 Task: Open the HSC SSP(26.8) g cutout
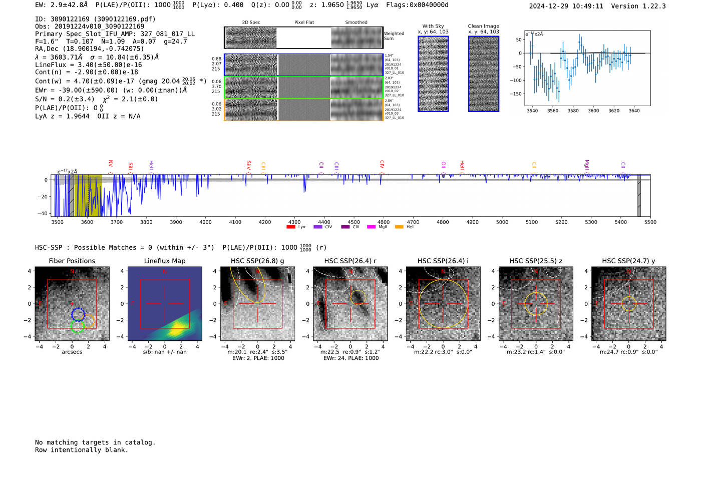coord(257,303)
